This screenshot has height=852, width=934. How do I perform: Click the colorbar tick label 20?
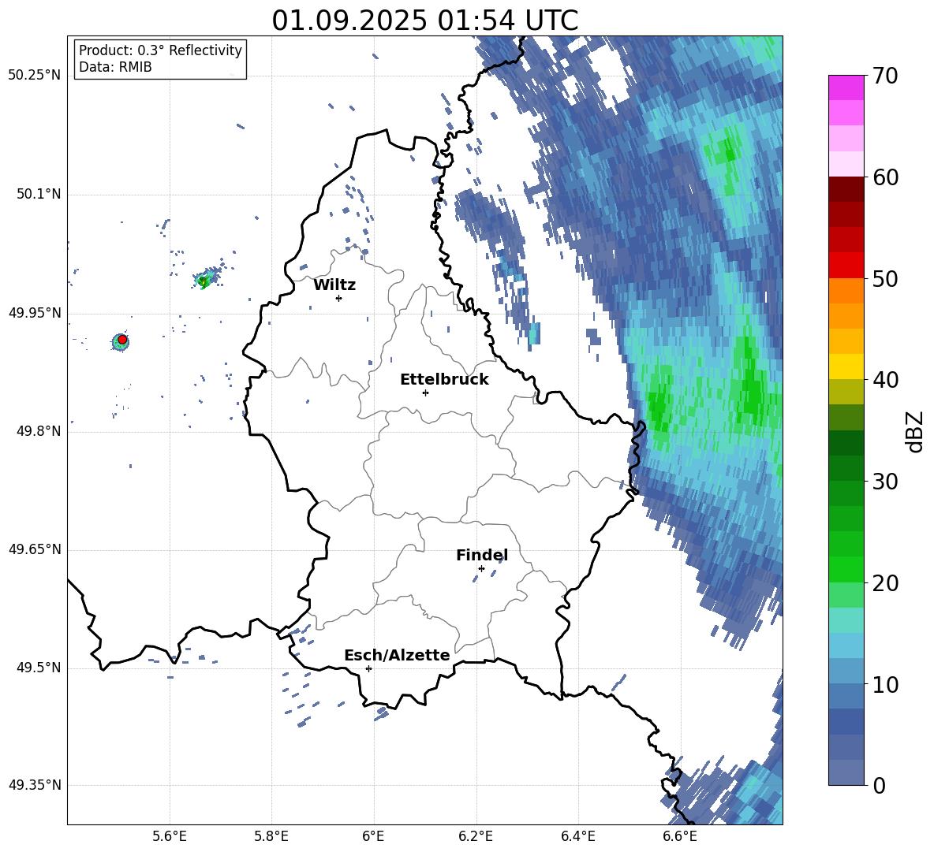(x=885, y=583)
